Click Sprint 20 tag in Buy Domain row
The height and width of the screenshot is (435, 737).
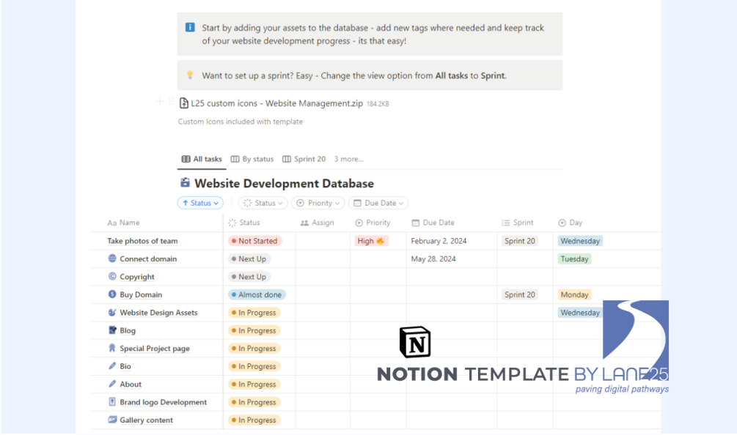click(519, 294)
